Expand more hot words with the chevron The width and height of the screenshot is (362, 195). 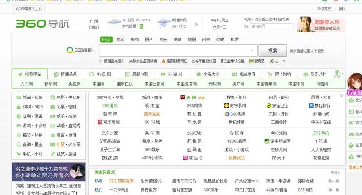point(284,61)
